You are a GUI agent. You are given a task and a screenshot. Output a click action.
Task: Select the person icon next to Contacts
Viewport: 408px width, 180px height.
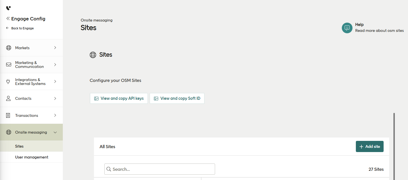(x=8, y=98)
